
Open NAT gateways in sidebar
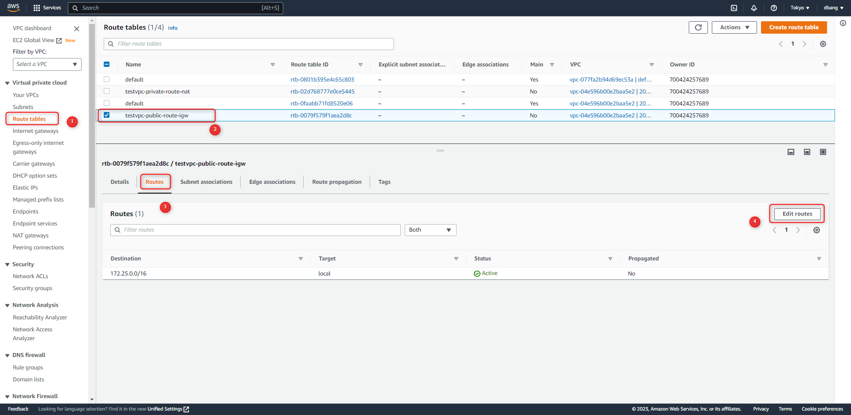coord(31,236)
